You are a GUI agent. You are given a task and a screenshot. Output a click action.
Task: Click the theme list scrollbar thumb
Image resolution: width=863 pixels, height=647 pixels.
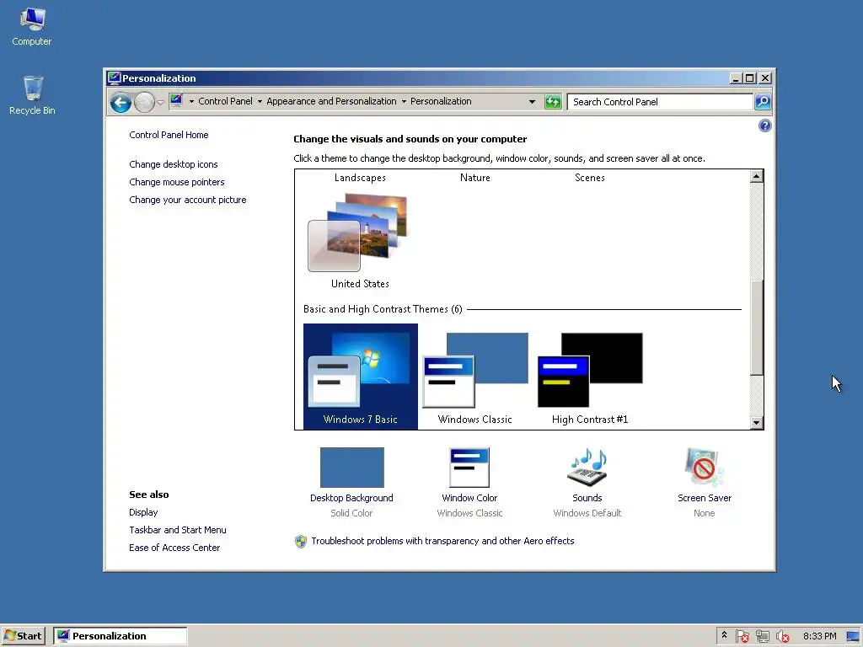click(757, 328)
